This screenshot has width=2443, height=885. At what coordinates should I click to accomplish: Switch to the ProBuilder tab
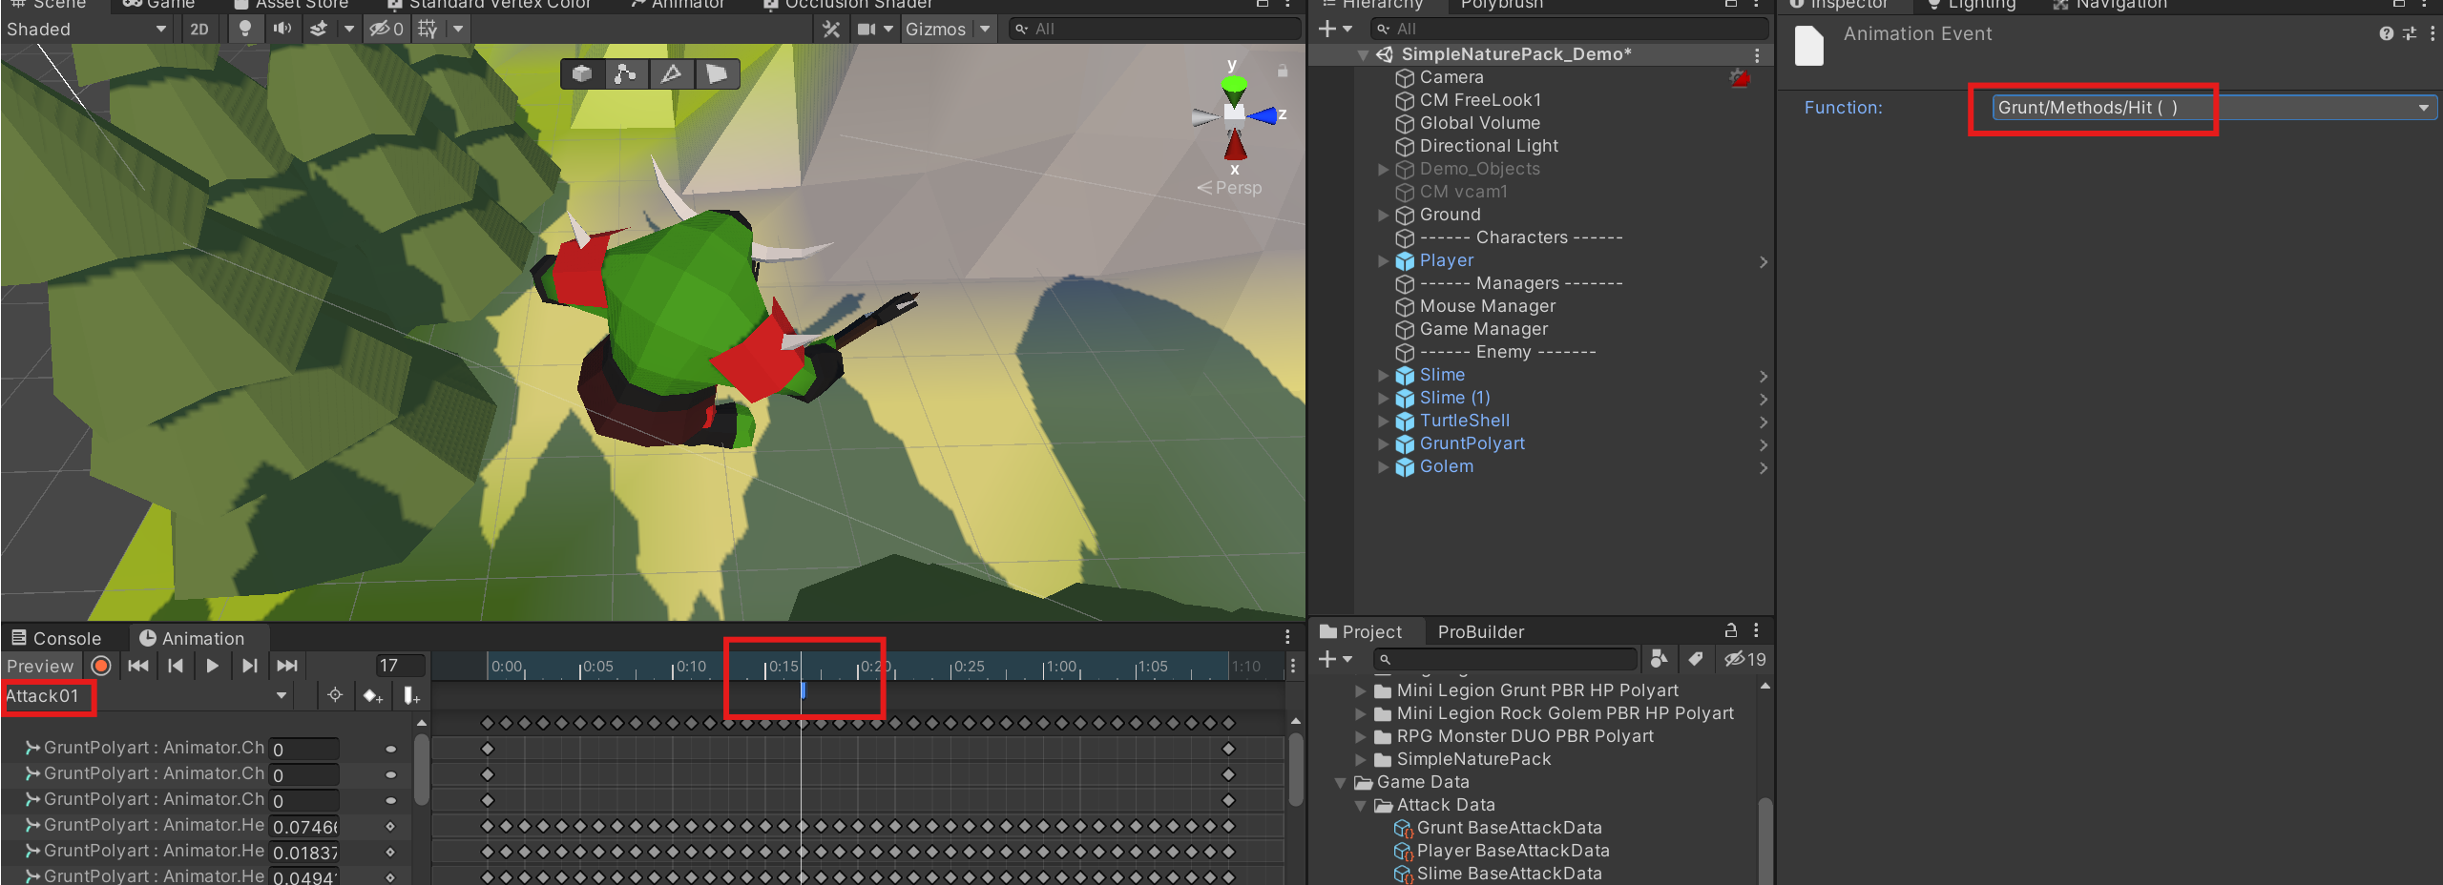tap(1480, 631)
